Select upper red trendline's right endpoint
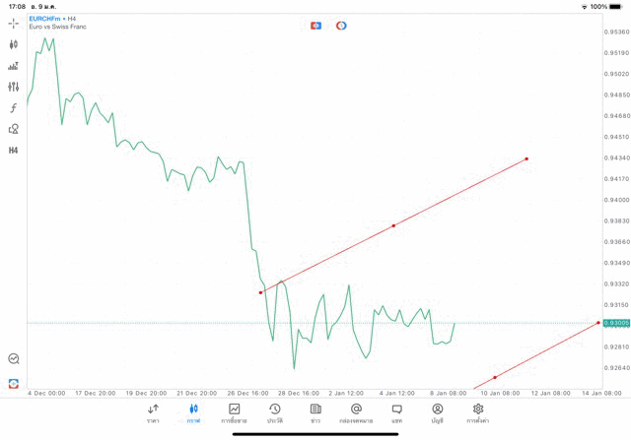 526,158
